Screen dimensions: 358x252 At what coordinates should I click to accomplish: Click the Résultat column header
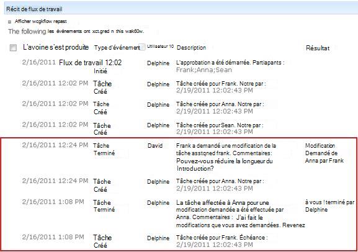click(318, 48)
